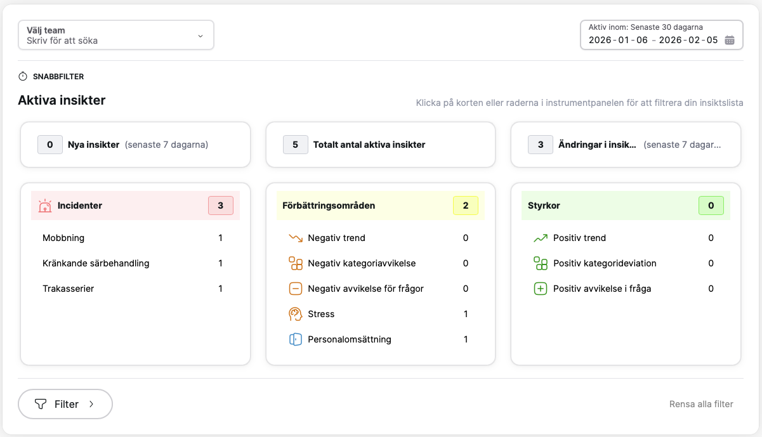Click the Positiv avvikelse i fråga plus icon
The height and width of the screenshot is (437, 762).
(x=541, y=289)
